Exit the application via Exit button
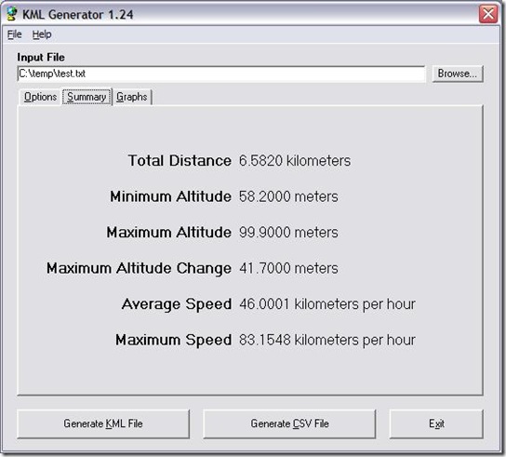The height and width of the screenshot is (457, 506). coord(436,423)
